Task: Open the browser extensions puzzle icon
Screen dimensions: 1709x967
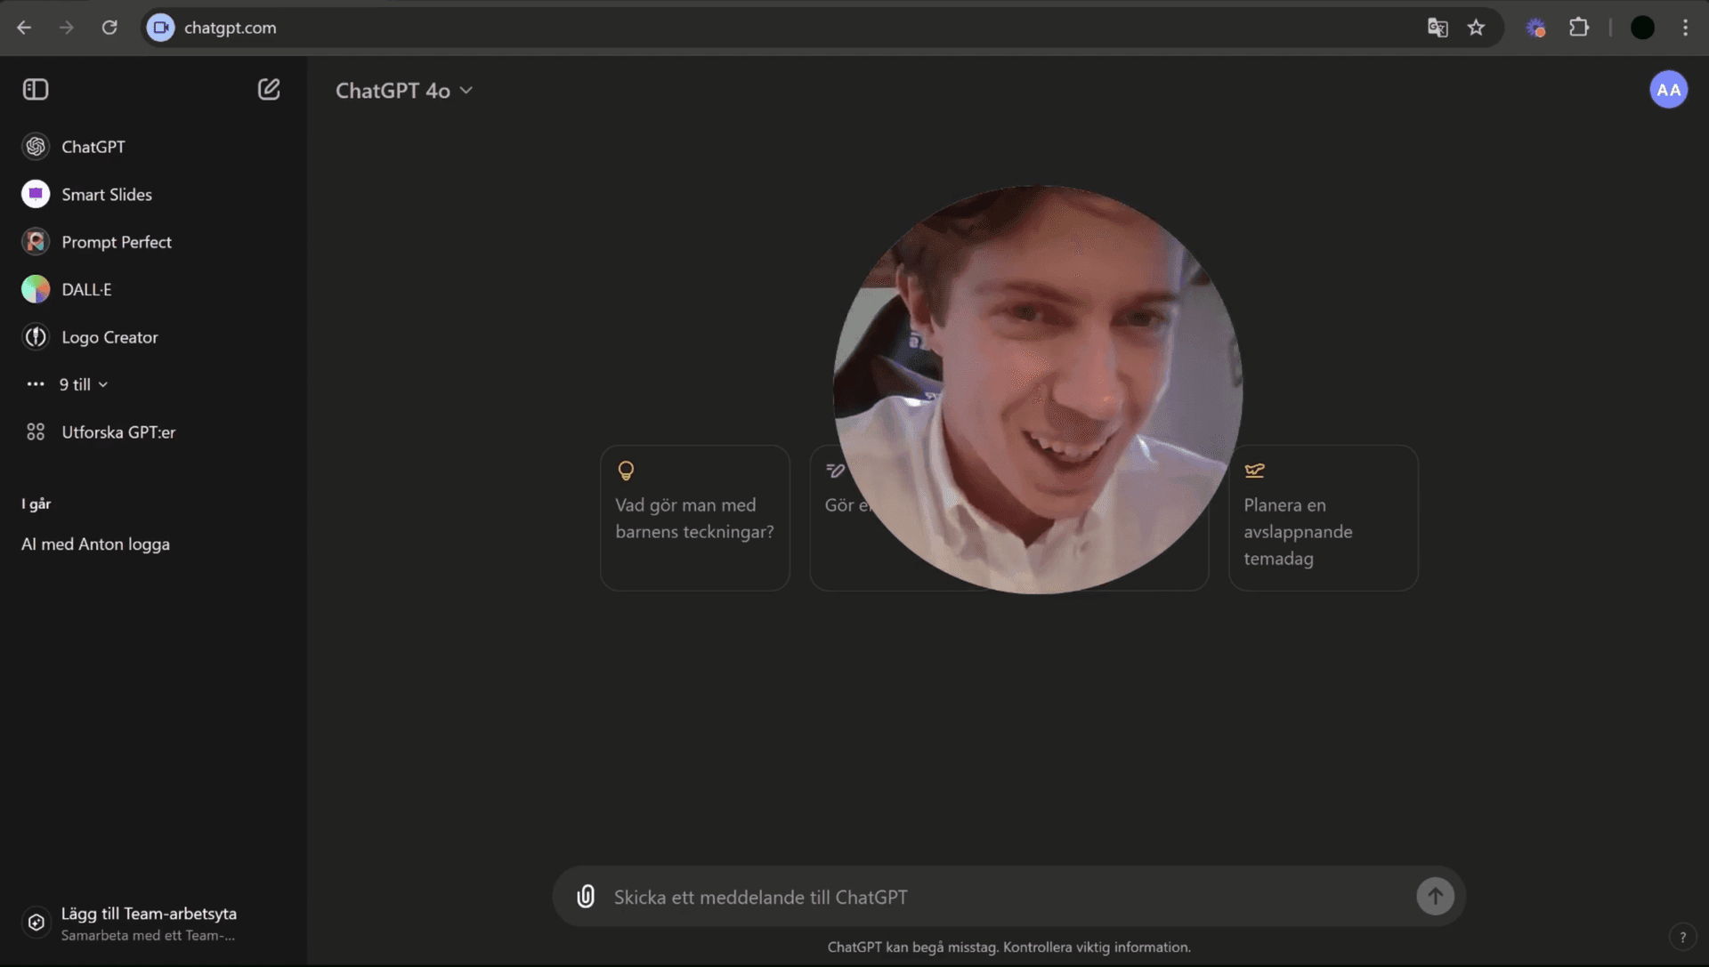Action: (1579, 28)
